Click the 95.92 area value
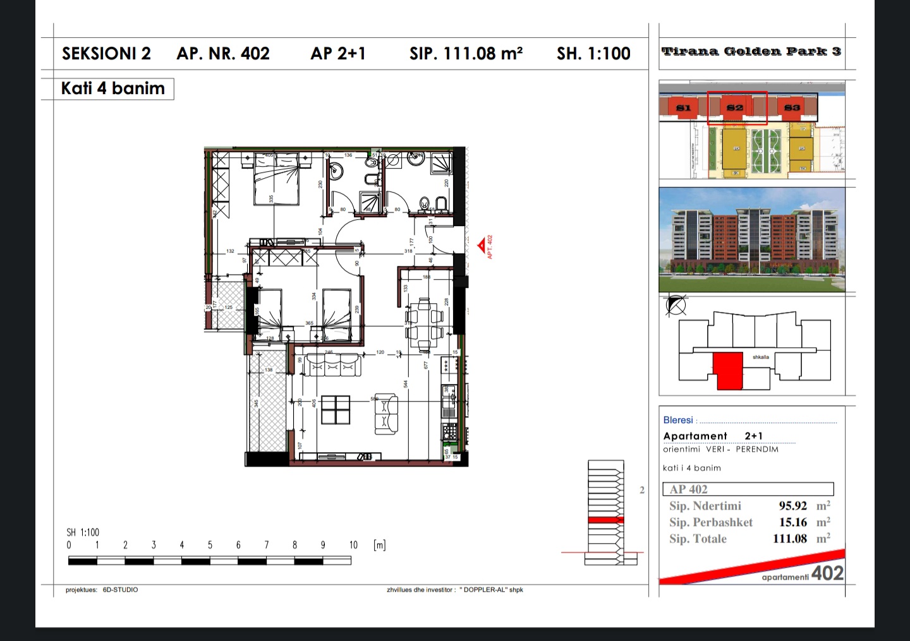 coord(793,506)
